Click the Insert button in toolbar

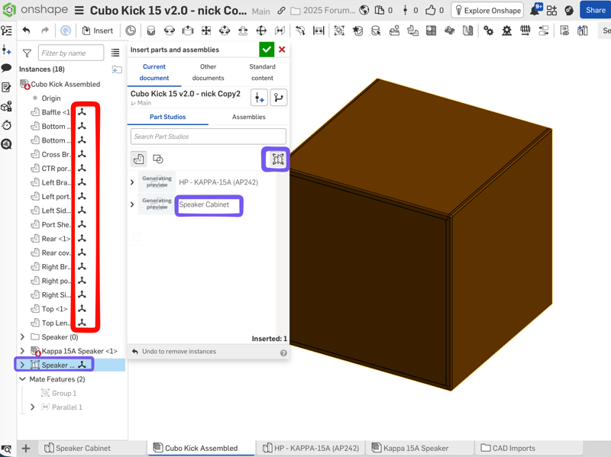[x=98, y=31]
